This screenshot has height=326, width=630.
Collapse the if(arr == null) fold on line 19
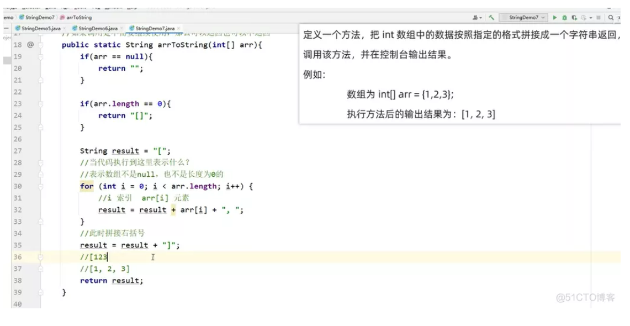[x=40, y=57]
